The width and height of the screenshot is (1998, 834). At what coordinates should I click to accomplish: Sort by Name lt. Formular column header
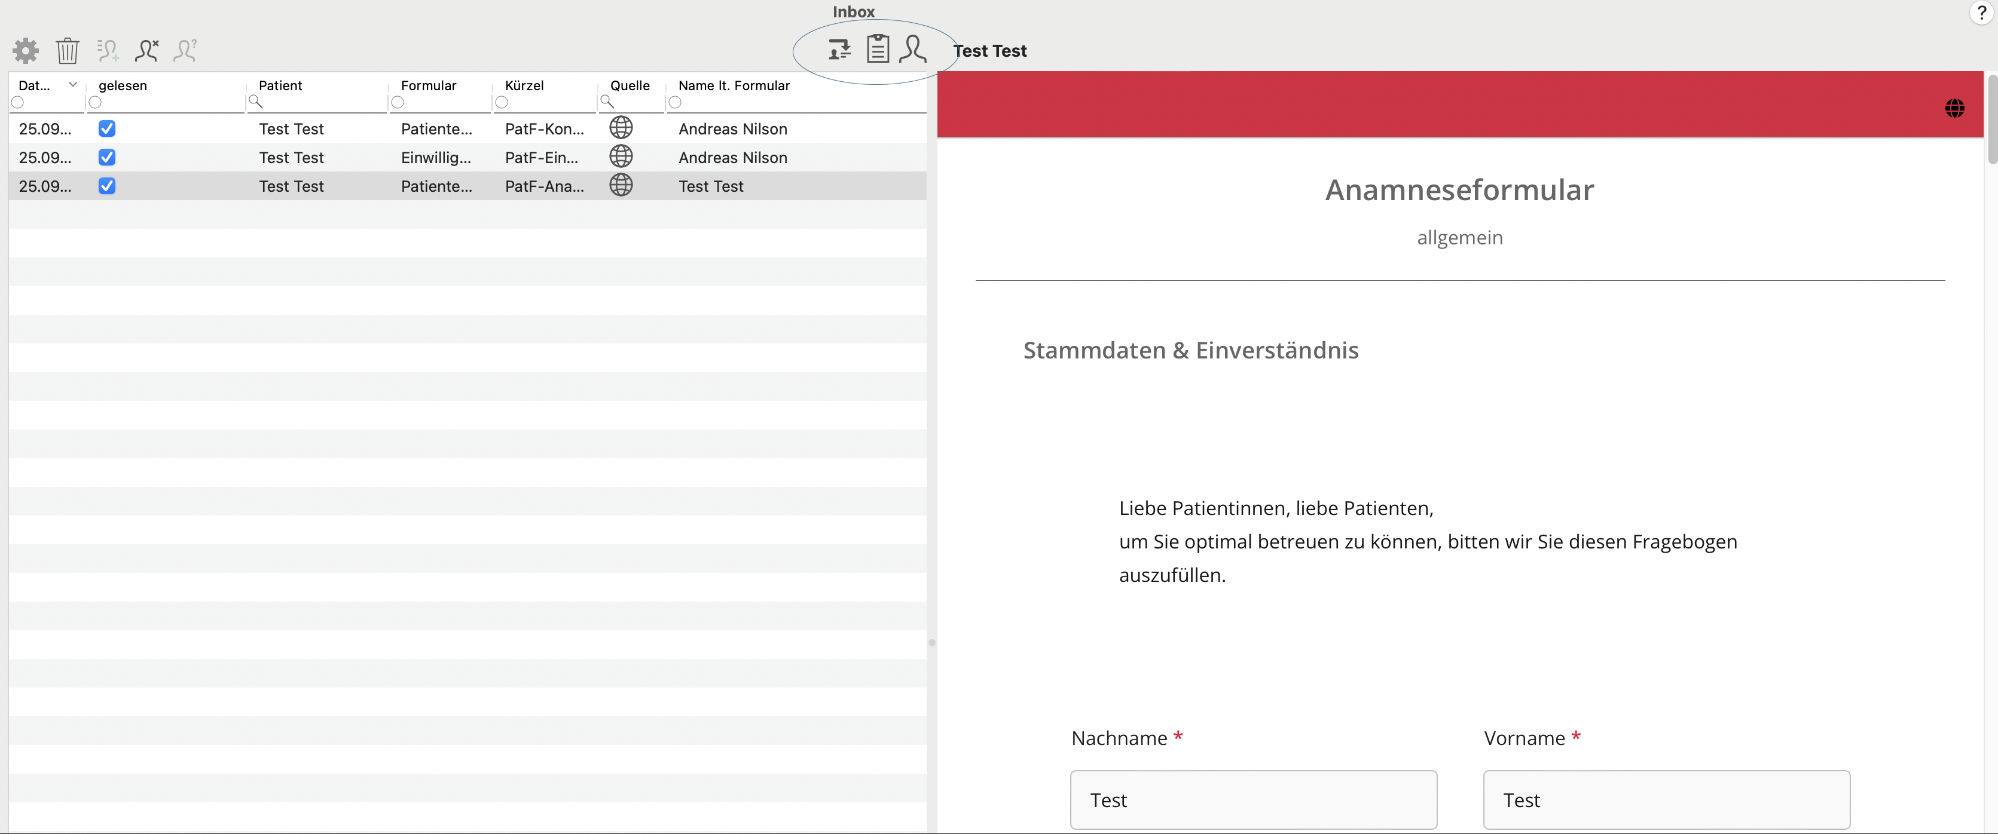(x=734, y=85)
